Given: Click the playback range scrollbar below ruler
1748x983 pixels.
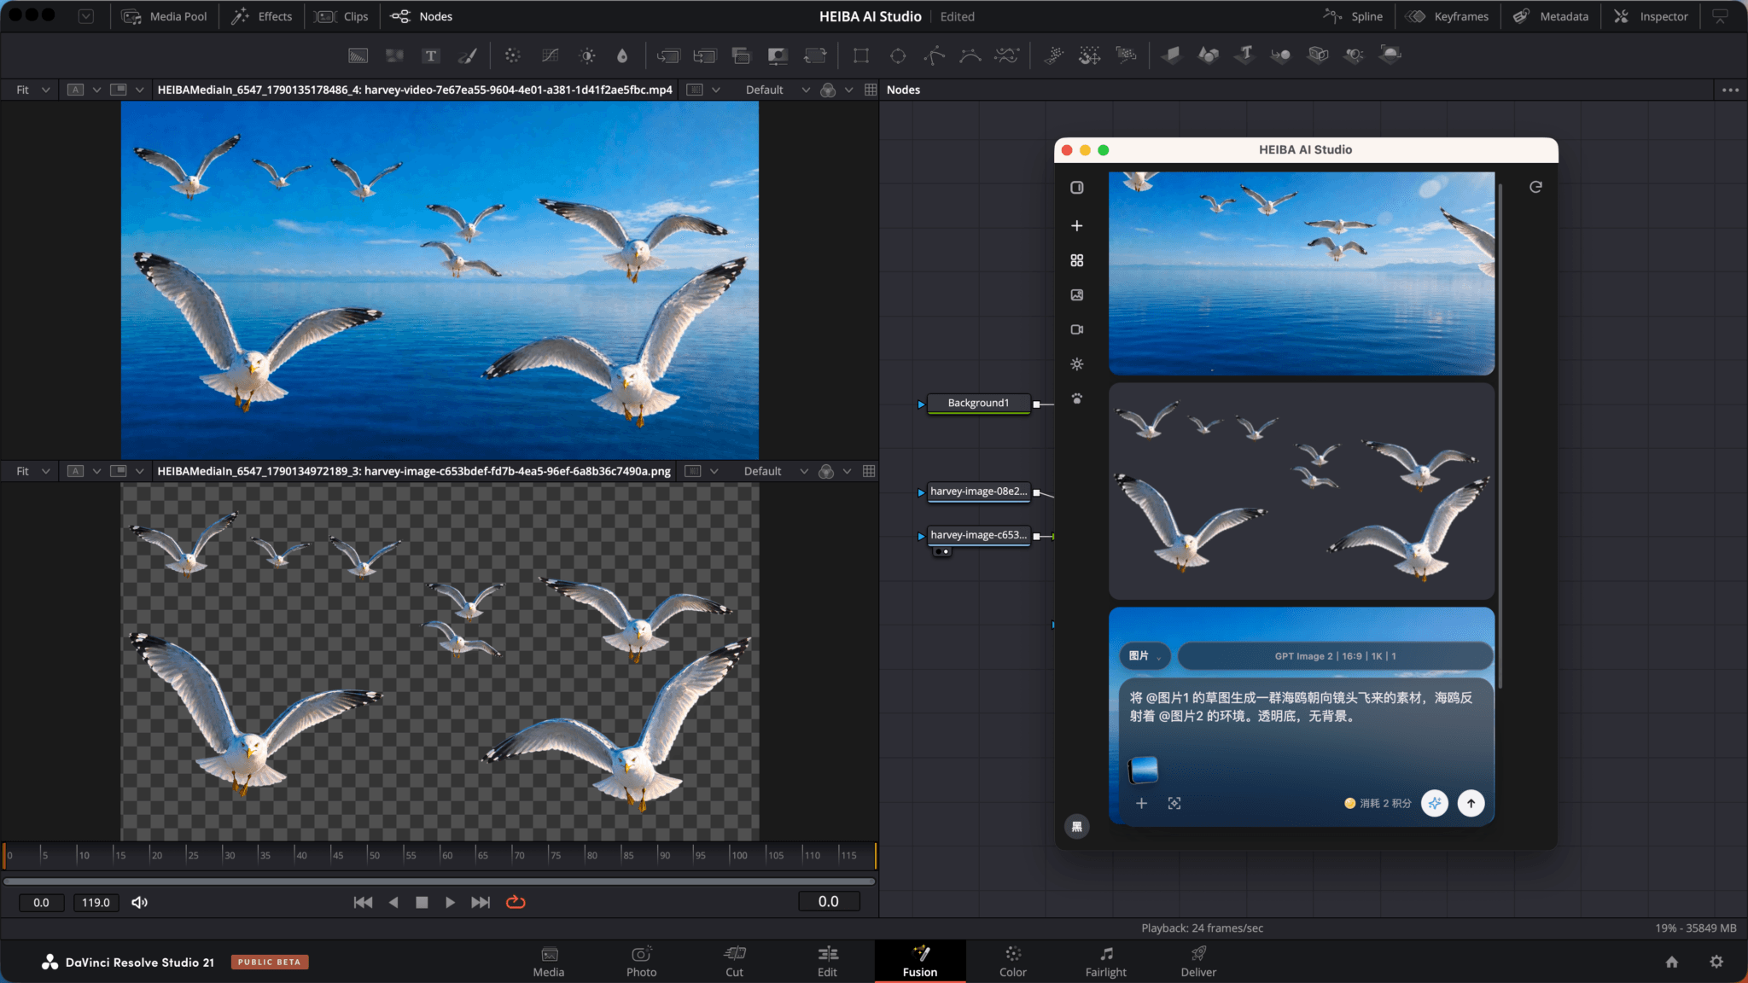Looking at the screenshot, I should 440,881.
